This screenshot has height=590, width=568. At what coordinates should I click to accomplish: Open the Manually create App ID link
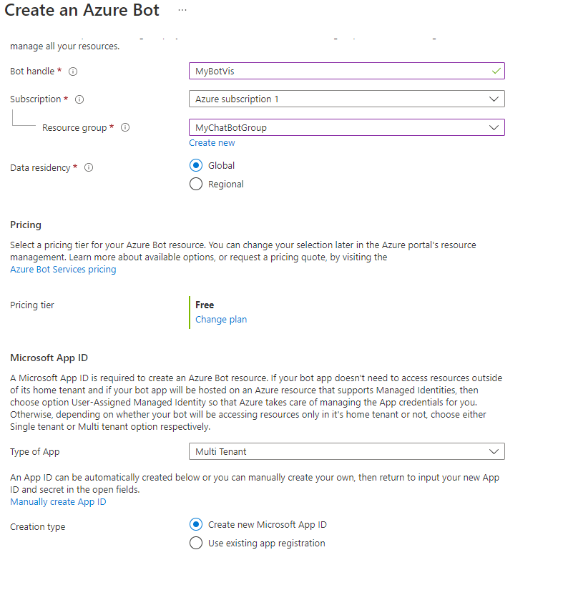59,502
